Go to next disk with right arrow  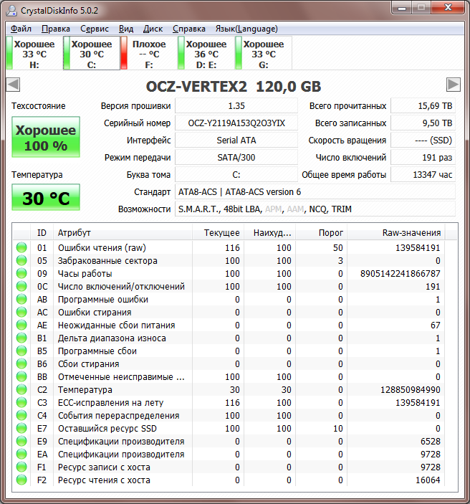[454, 85]
